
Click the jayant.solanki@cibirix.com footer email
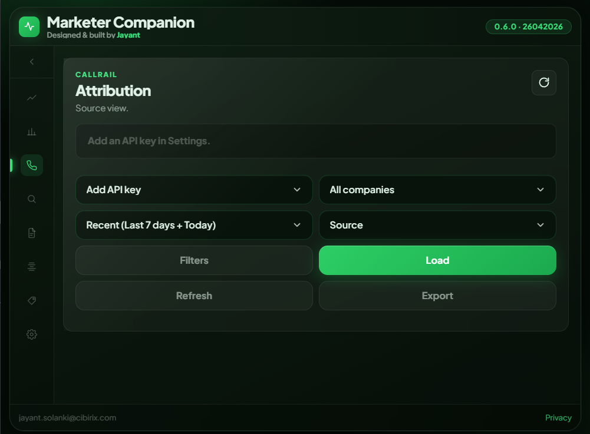tap(67, 418)
